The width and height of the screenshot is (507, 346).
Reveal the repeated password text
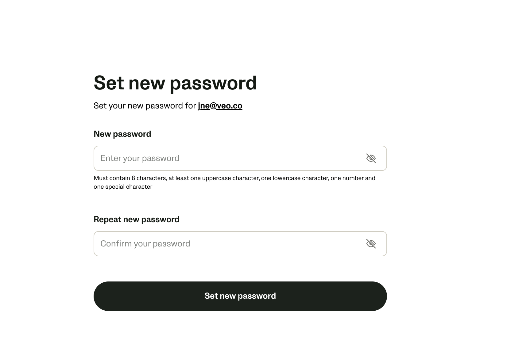pyautogui.click(x=371, y=244)
